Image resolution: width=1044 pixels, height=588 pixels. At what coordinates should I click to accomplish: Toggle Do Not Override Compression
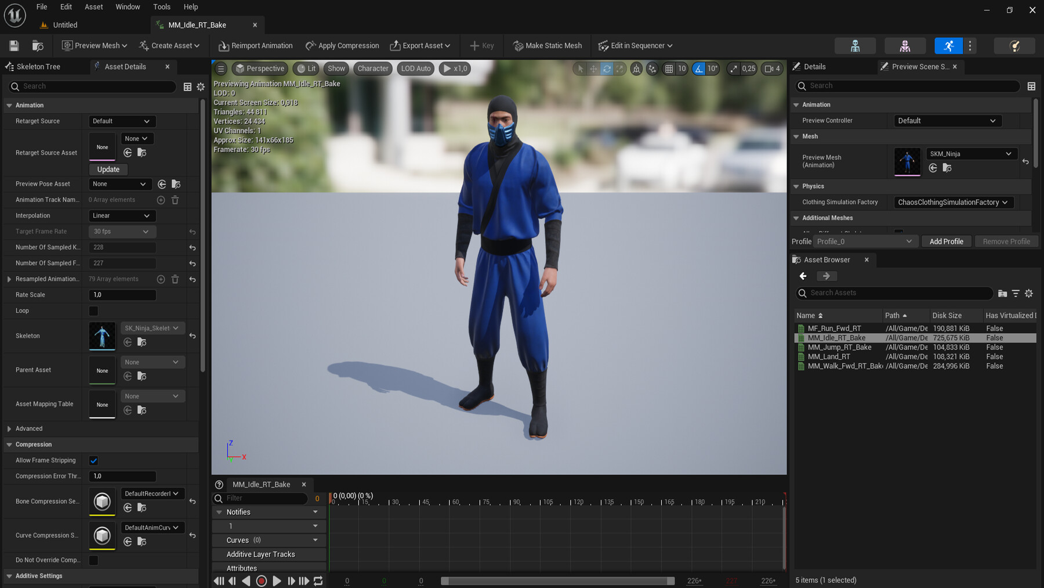click(x=93, y=560)
